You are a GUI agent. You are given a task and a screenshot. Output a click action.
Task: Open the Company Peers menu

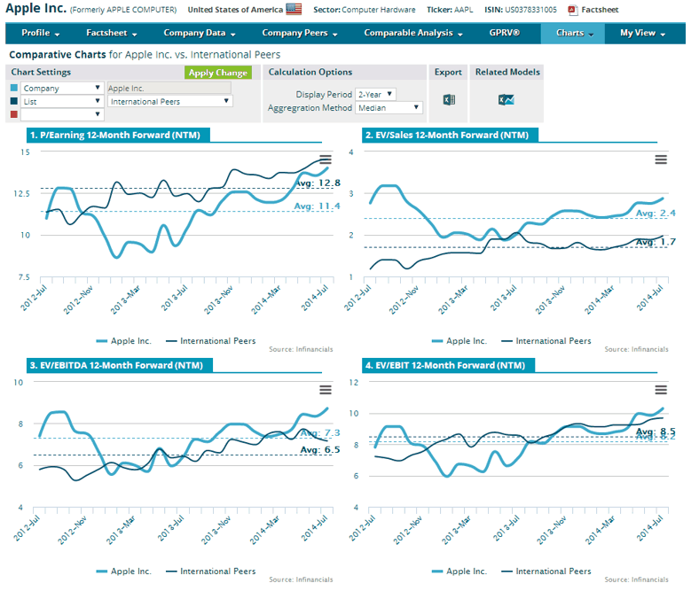pyautogui.click(x=300, y=33)
